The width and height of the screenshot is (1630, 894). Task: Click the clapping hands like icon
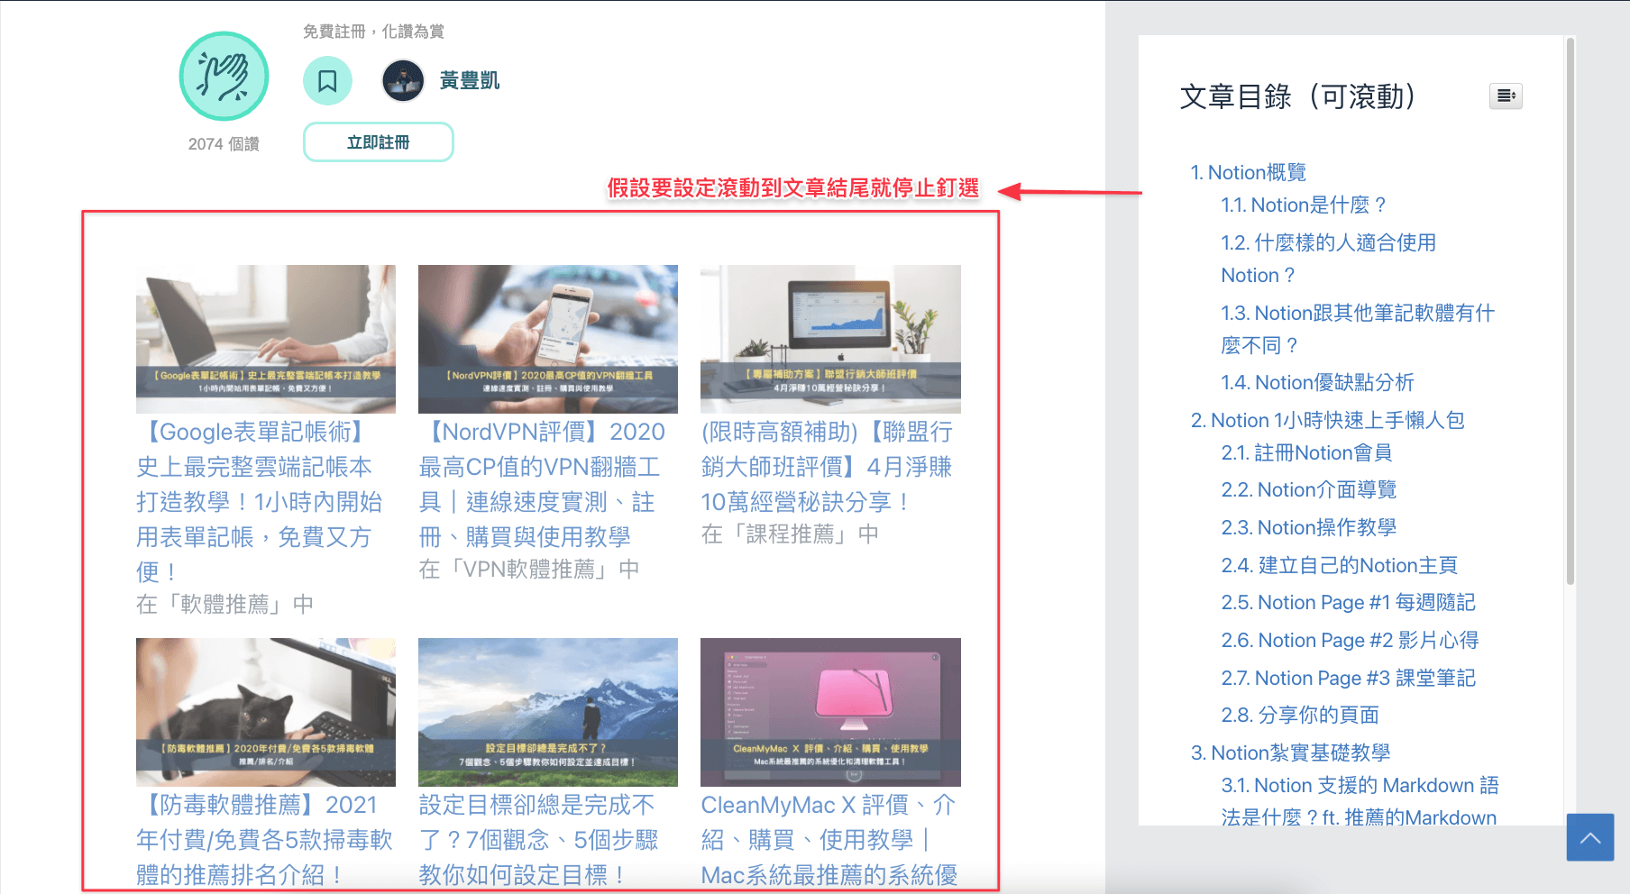click(x=224, y=77)
